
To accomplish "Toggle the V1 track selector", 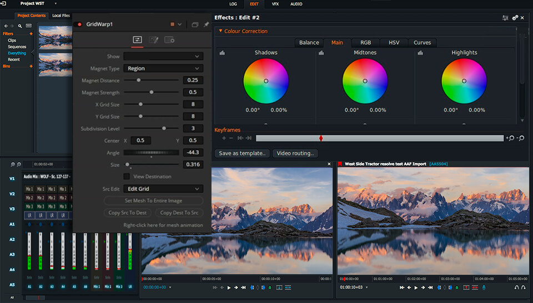I will (x=12, y=178).
